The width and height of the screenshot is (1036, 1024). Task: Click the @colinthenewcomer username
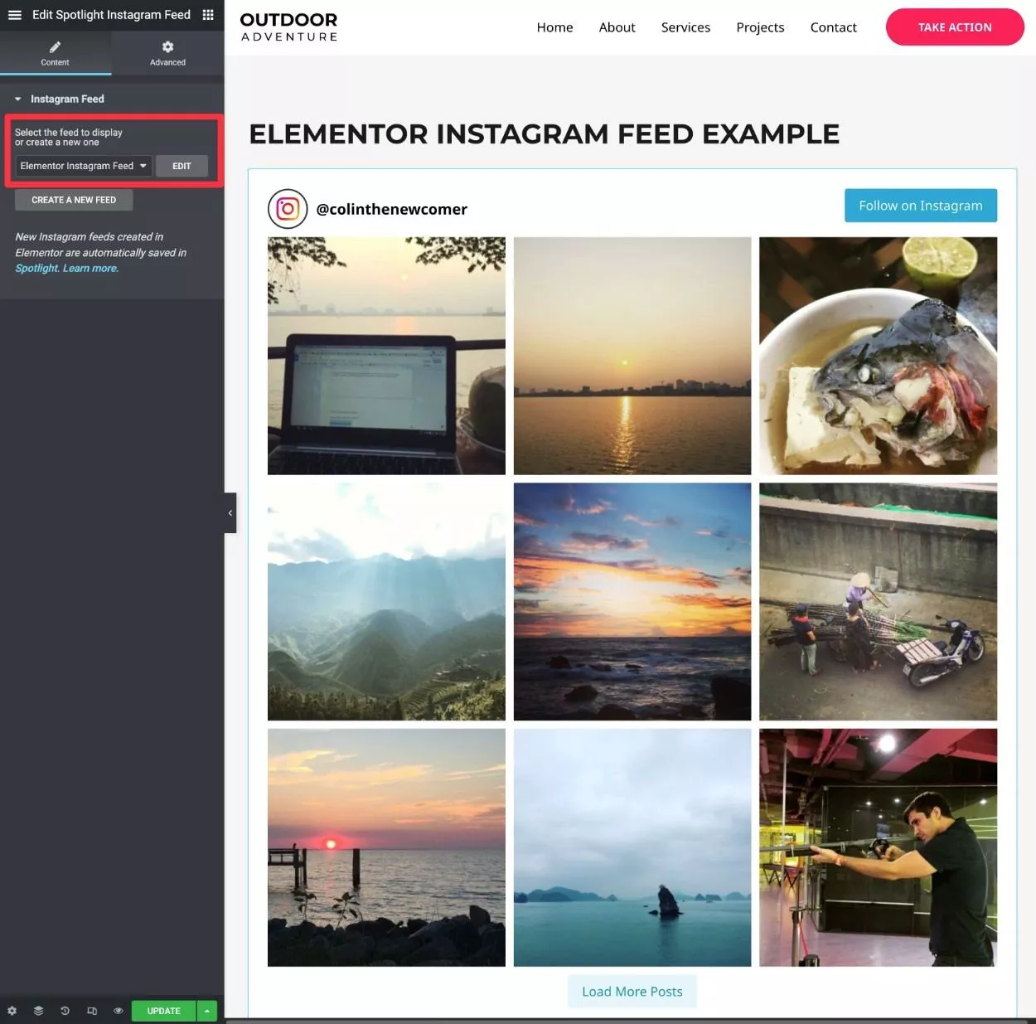coord(392,209)
